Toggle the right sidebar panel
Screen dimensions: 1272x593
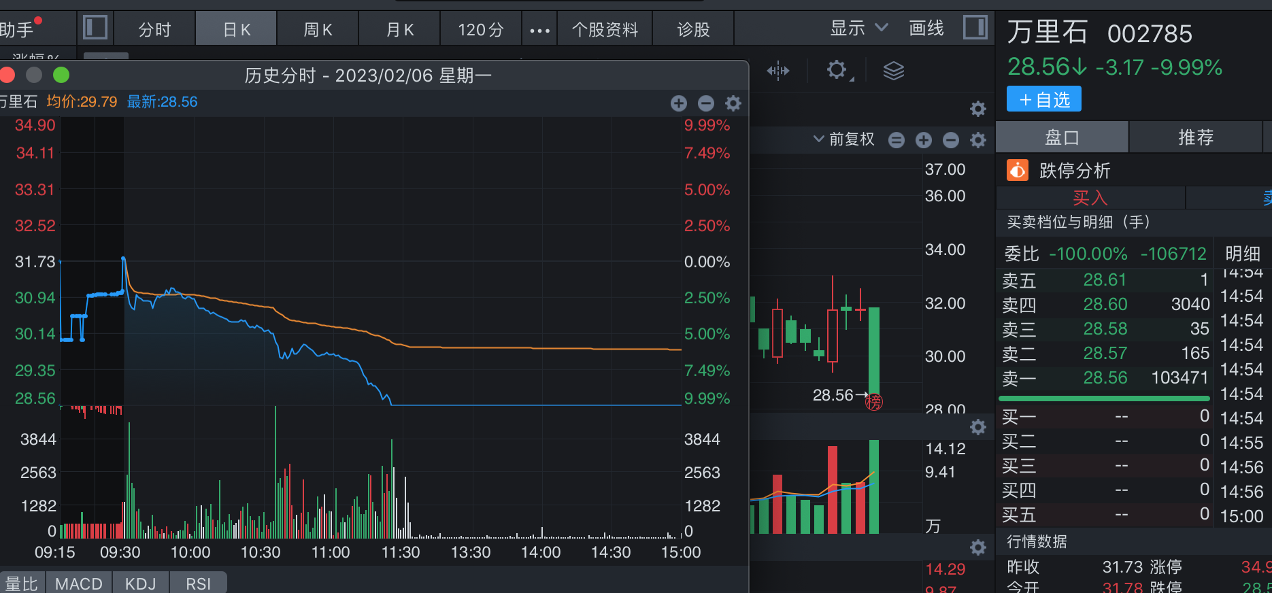[975, 28]
